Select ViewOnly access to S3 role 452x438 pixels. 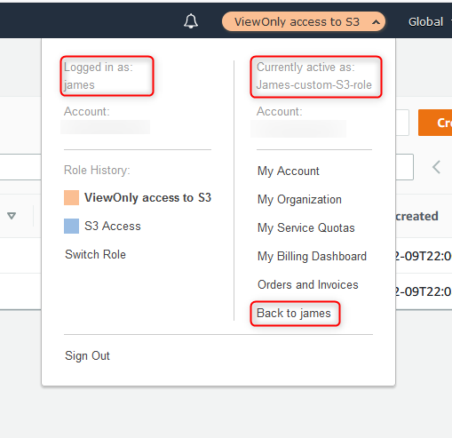[x=147, y=197]
